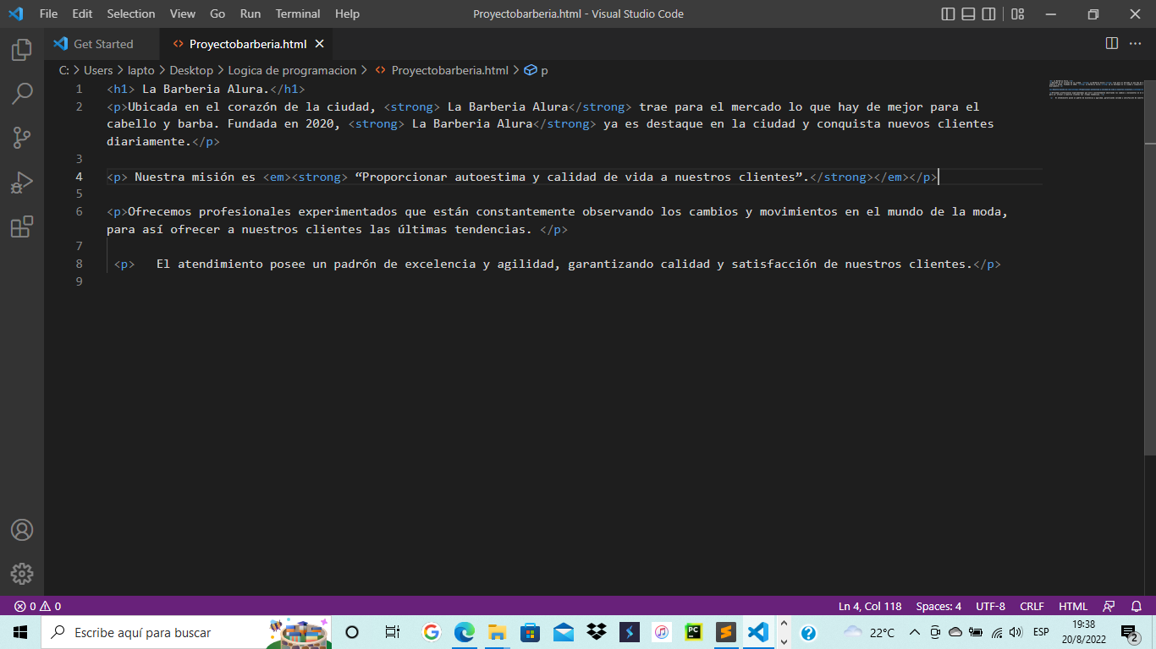This screenshot has width=1156, height=649.
Task: Open the Windows Action Center notifications
Action: [x=1130, y=632]
